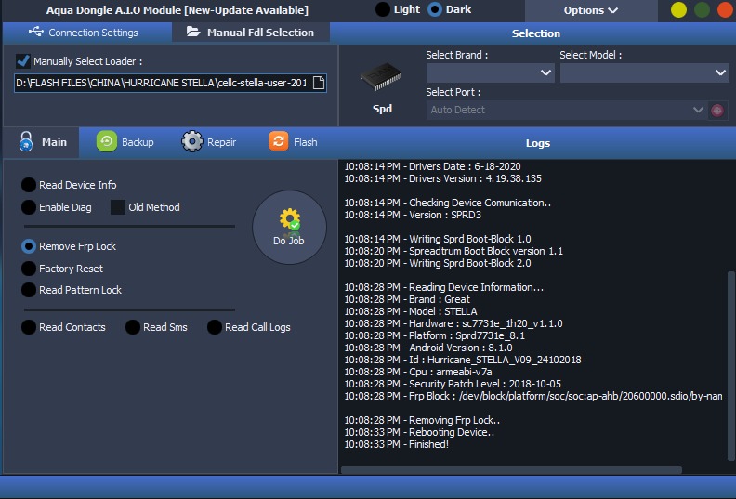Open the Select Port Auto Detect dropdown
Viewport: 736px width, 499px height.
(567, 110)
